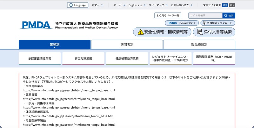Click the 検索 search button
Viewport: 254px width, 128px height.
click(x=229, y=15)
